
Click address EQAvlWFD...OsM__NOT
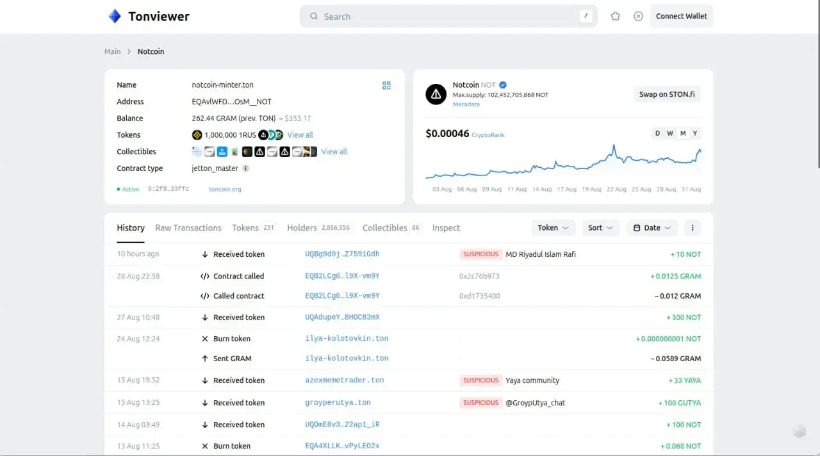click(232, 102)
